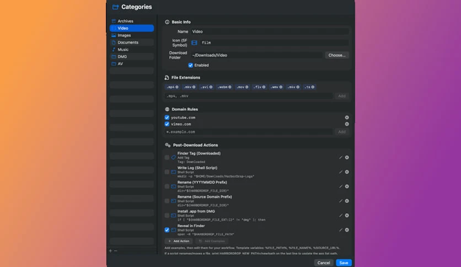Focus the file extensions input field
The height and width of the screenshot is (267, 461).
[x=249, y=96]
